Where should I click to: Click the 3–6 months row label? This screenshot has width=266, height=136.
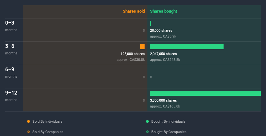click(11, 49)
